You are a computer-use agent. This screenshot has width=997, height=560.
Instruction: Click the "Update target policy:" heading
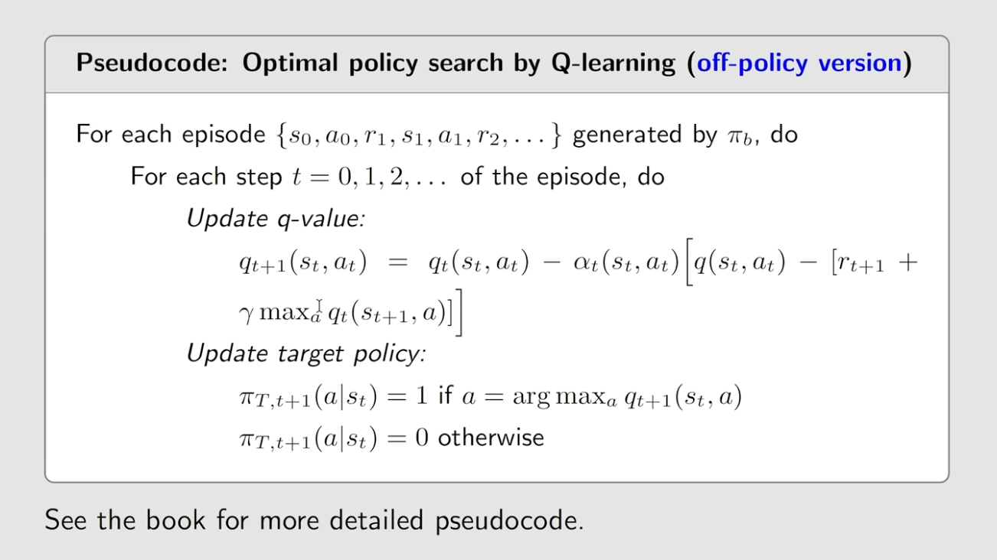click(306, 353)
